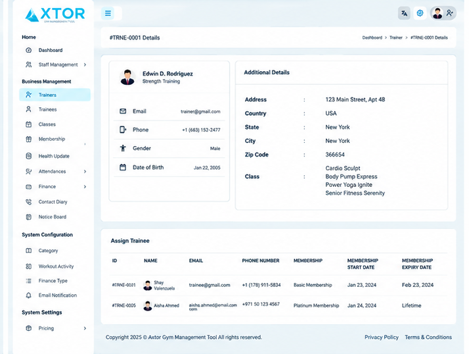
Task: Open the language translation icon
Action: pos(404,13)
